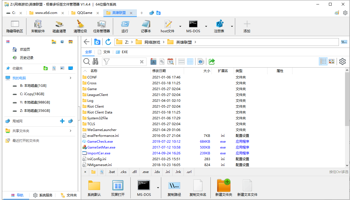Toggle the .exe extension filter
350x200 pixels.
pyautogui.click(x=145, y=172)
